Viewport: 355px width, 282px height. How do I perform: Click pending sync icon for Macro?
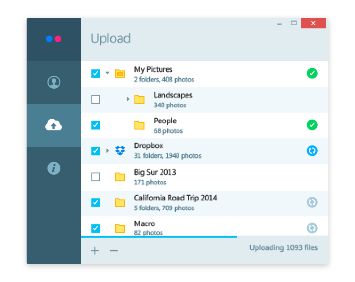pos(312,228)
